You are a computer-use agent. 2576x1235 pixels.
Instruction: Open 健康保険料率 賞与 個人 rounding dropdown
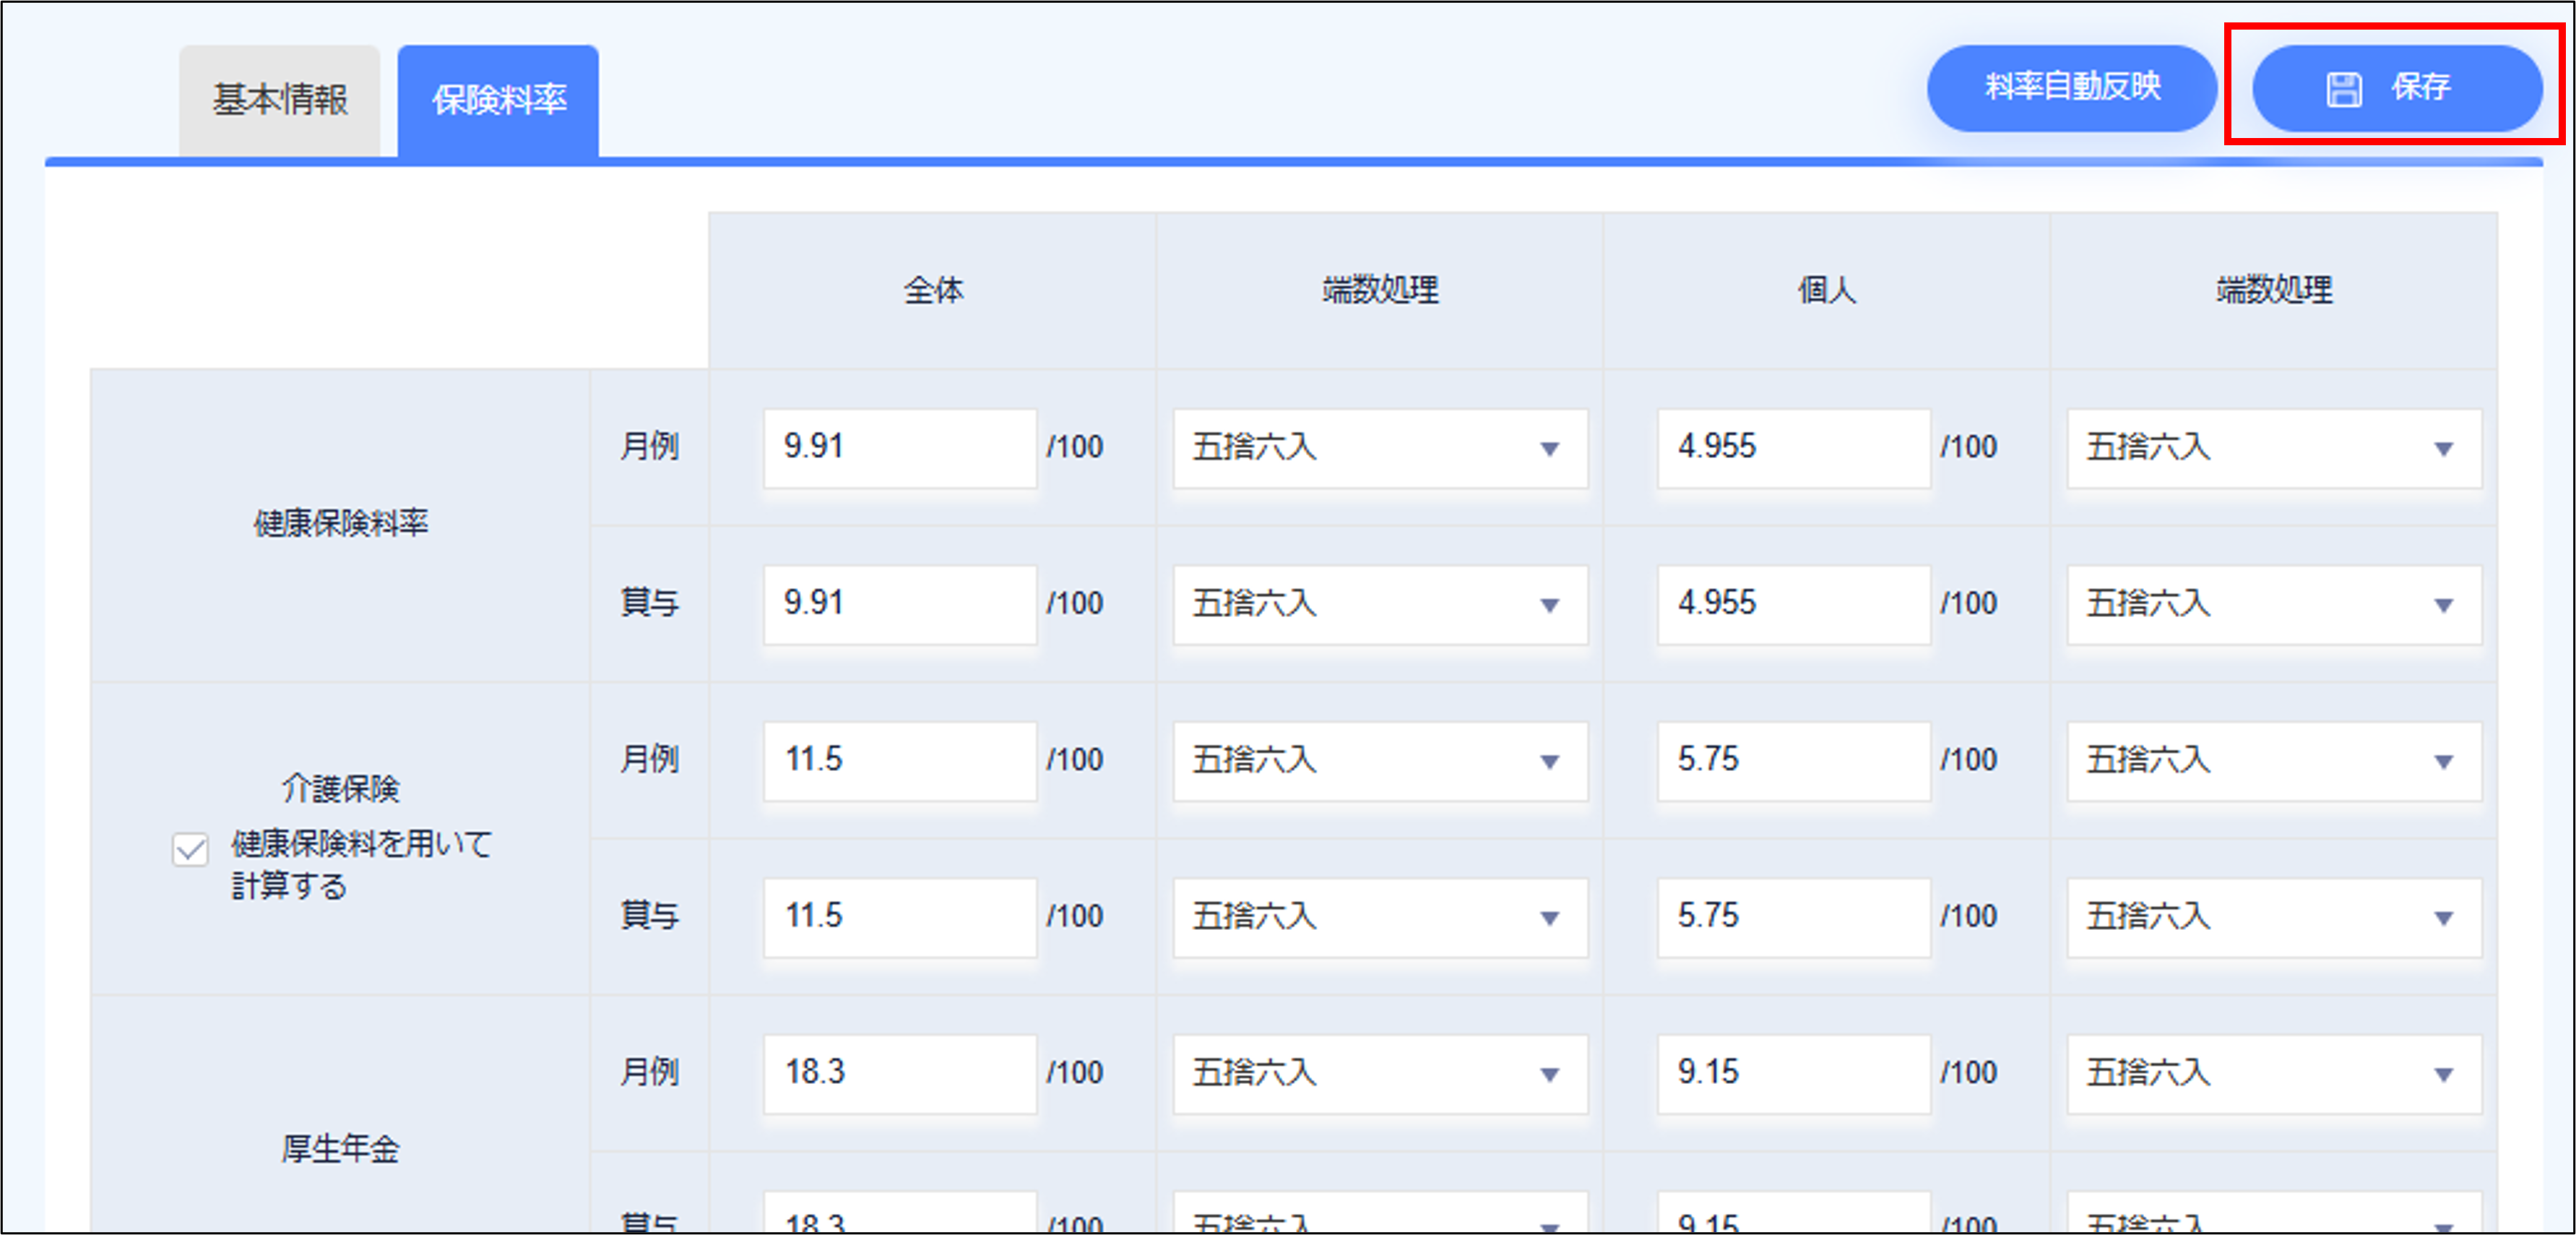click(2273, 605)
